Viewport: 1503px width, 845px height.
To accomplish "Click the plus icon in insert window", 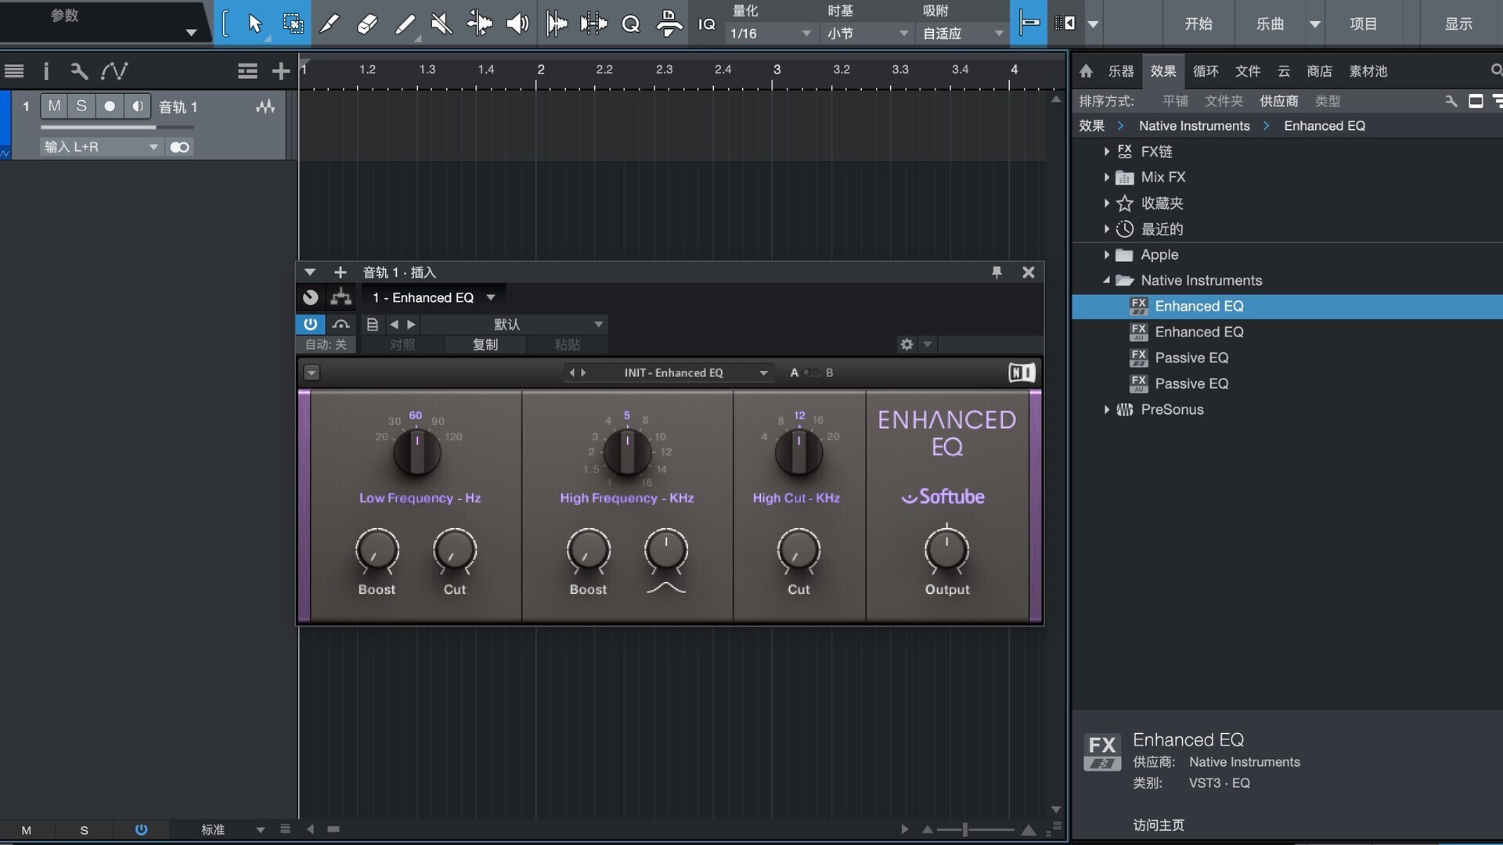I will [x=340, y=272].
